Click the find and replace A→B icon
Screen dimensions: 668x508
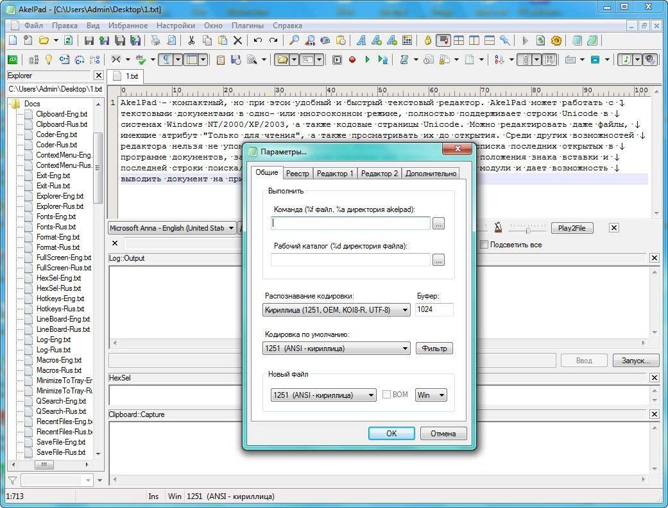click(310, 40)
